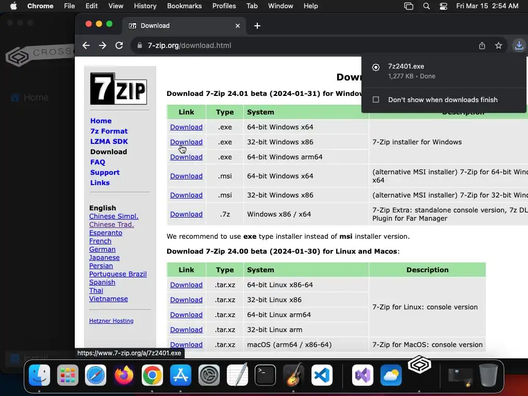The width and height of the screenshot is (528, 396).
Task: Switch language to Portuguese Brazil
Action: pos(118,274)
